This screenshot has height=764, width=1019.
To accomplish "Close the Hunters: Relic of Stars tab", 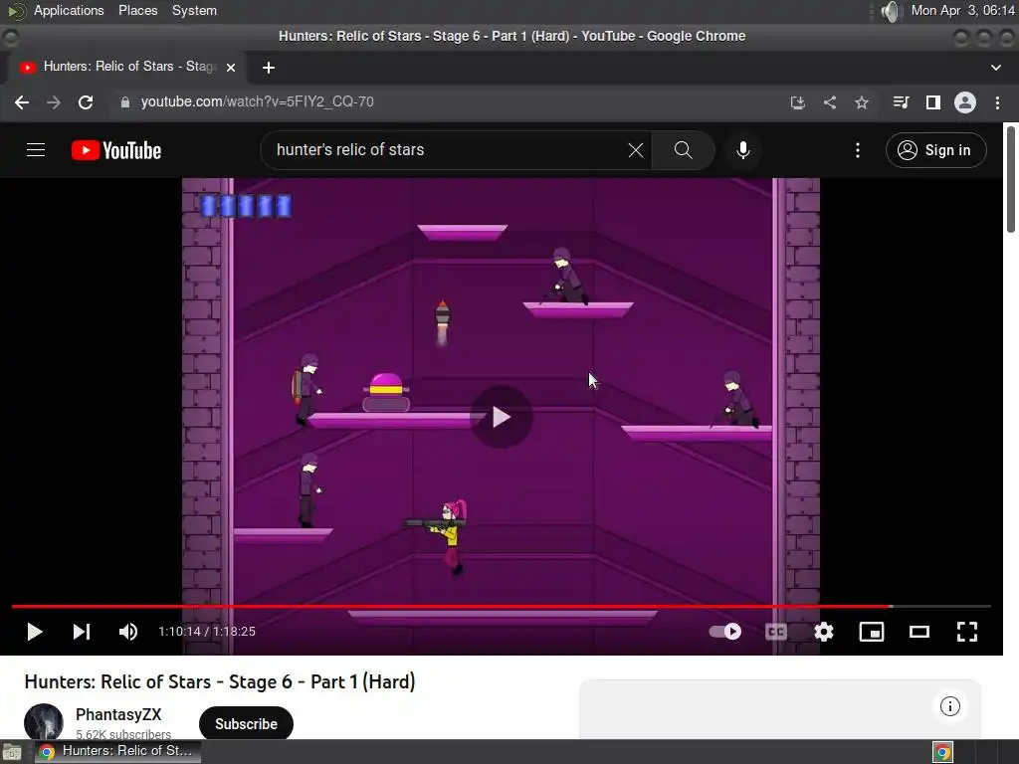I will 231,67.
